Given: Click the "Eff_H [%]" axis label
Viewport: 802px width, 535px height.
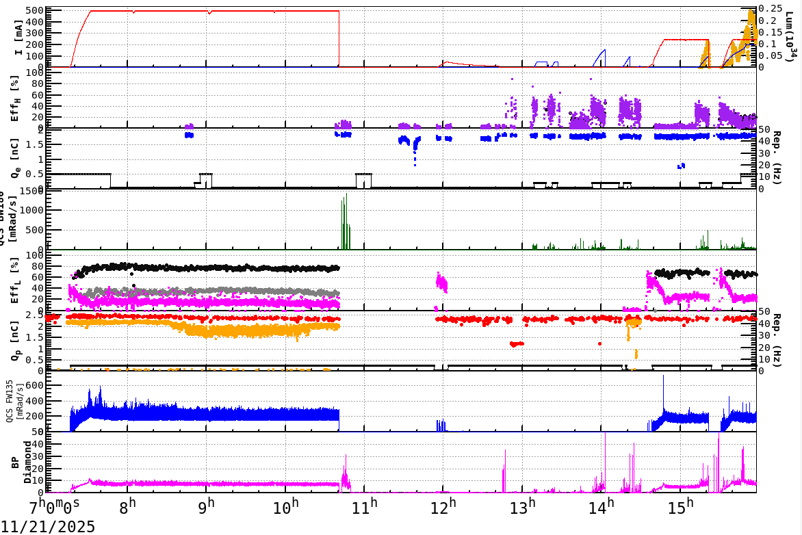Looking at the screenshot, I should coord(15,99).
